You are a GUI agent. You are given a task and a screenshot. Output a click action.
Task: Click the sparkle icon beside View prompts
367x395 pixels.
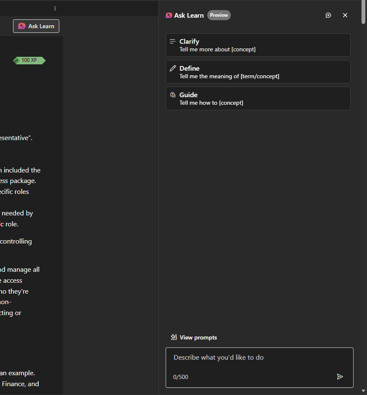click(x=174, y=337)
